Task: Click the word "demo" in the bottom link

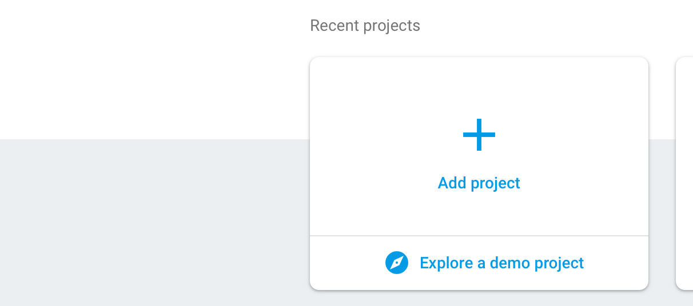Action: point(504,263)
